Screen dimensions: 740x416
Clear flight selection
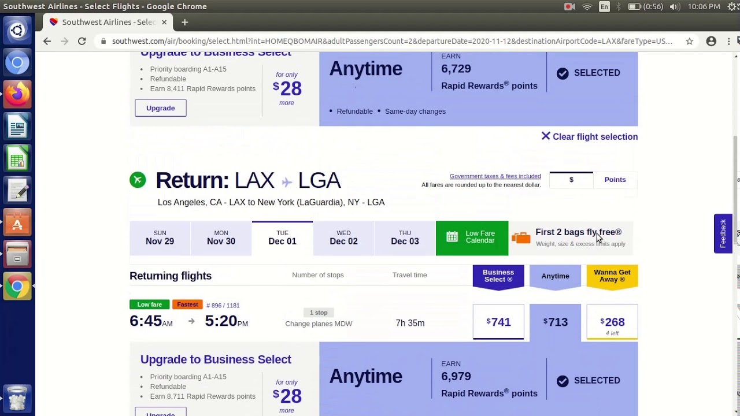click(589, 136)
